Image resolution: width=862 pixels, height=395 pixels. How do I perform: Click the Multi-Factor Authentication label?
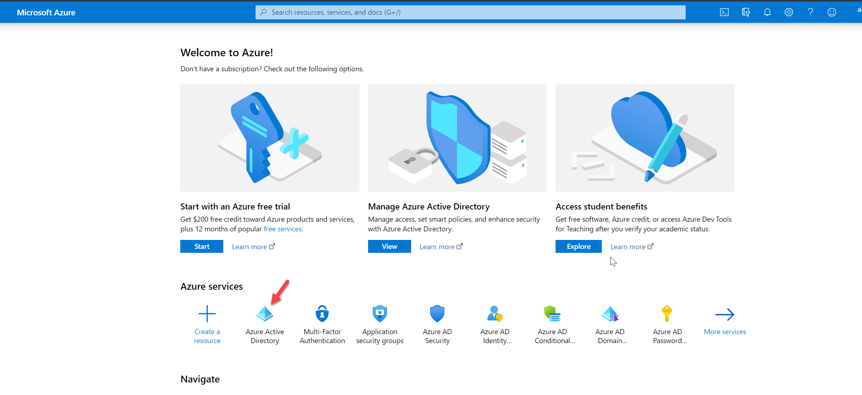322,336
